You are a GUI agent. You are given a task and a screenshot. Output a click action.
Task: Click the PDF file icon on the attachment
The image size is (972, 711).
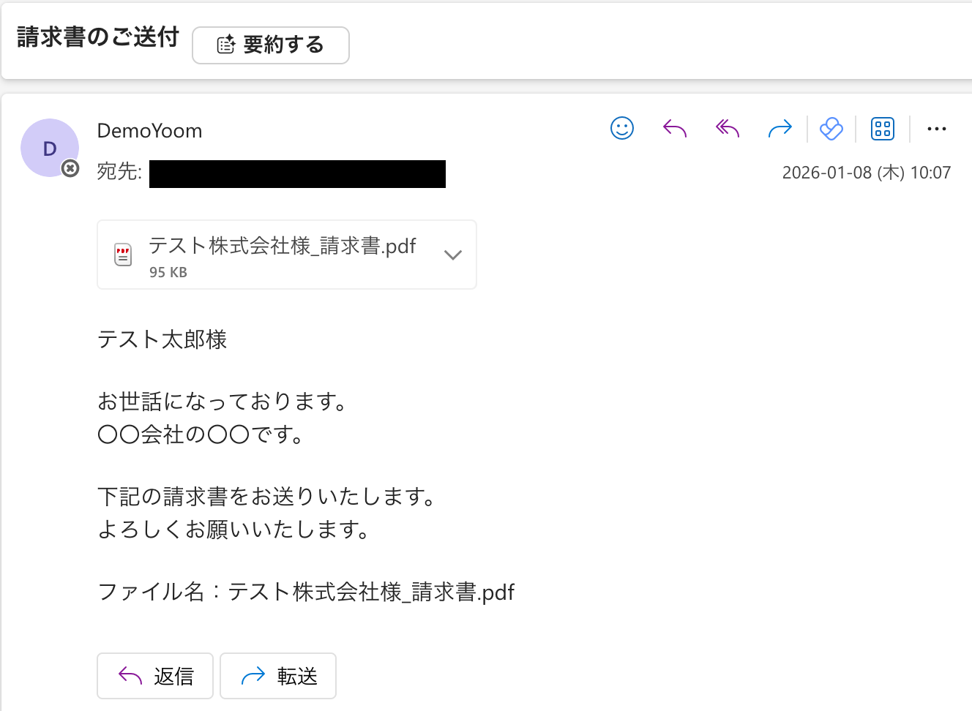tap(123, 255)
